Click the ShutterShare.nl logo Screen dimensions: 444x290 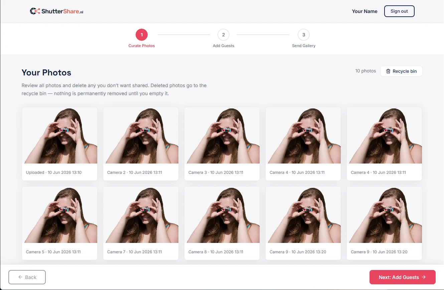point(56,11)
